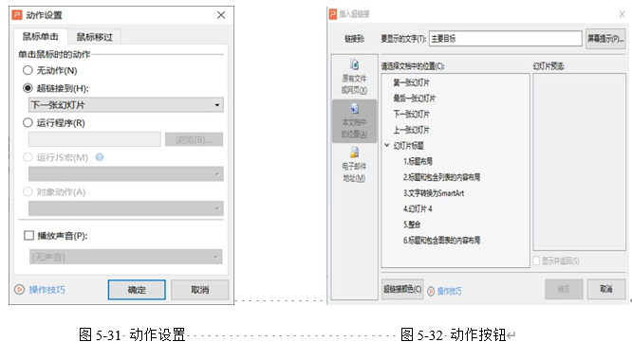This screenshot has height=342, width=632.
Task: Click 确定 in the 插入超链接 dialog
Action: [564, 289]
